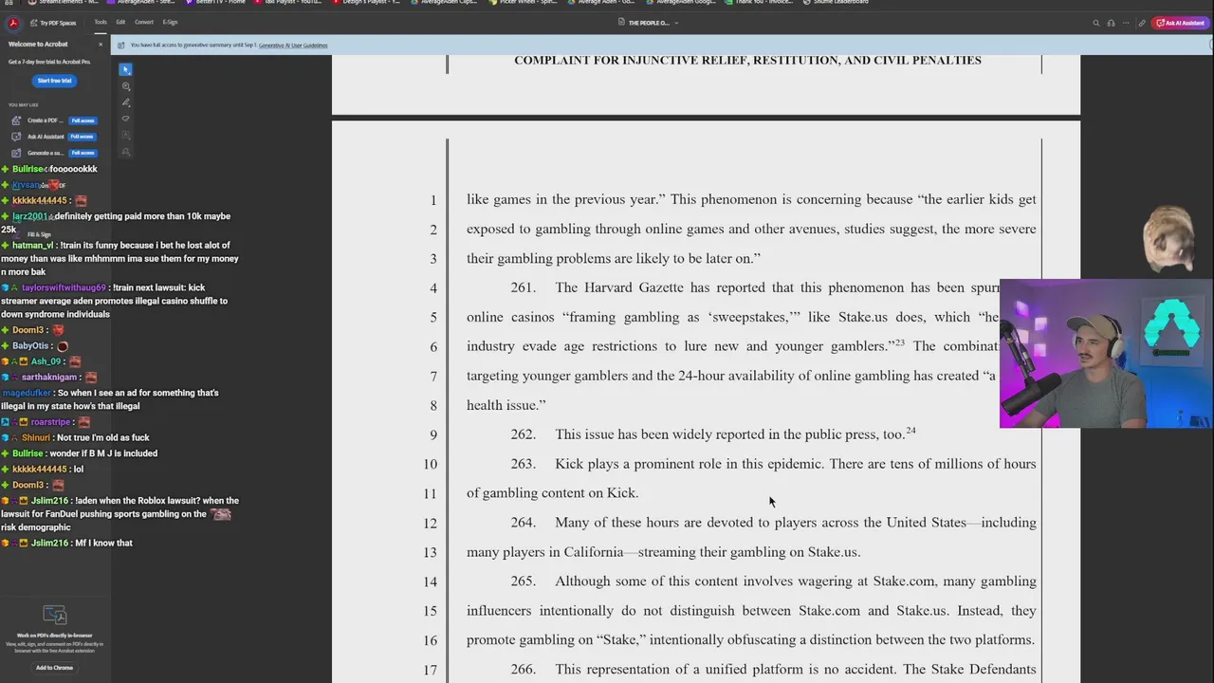The image size is (1214, 683).
Task: Click the share link icon
Action: (1142, 23)
